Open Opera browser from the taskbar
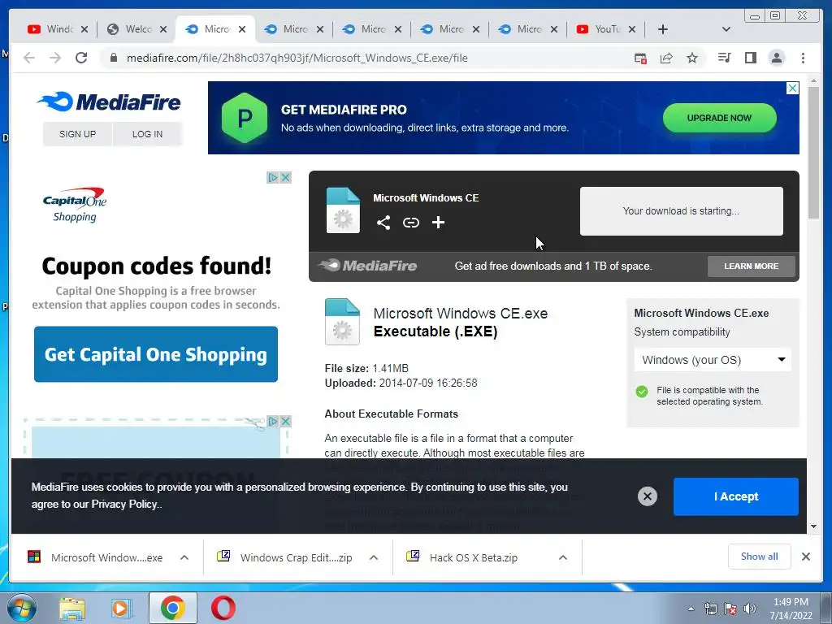 coord(223,608)
